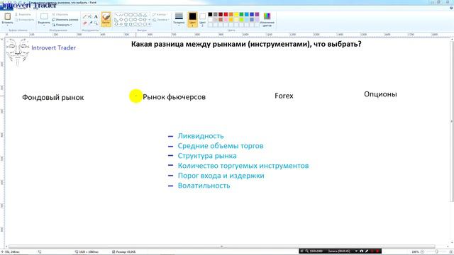Image resolution: width=454 pixels, height=255 pixels.
Task: Click the zoom level slider
Action: pyautogui.click(x=437, y=252)
